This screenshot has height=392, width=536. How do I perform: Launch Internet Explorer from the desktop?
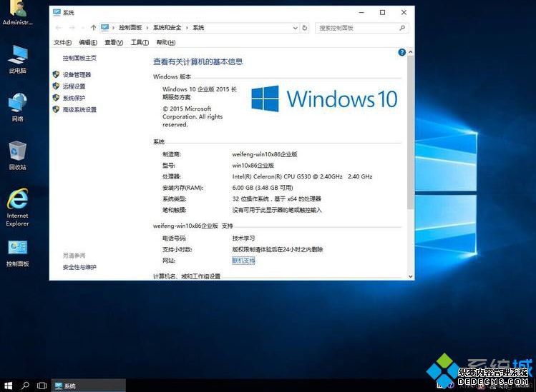click(17, 208)
